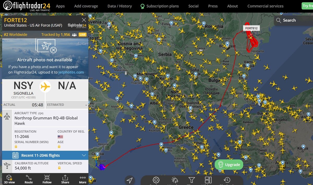This screenshot has width=313, height=185.
Task: Click the Sarajevo airport pin on the map
Action: (136, 56)
